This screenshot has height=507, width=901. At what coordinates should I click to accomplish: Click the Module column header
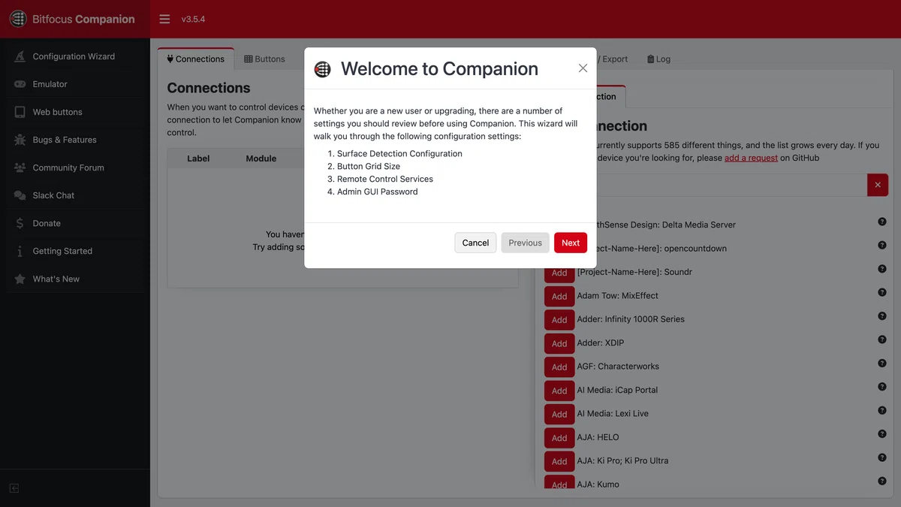click(x=261, y=158)
